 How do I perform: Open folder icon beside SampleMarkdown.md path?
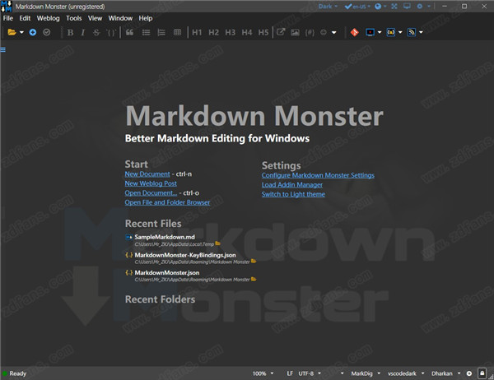[217, 243]
